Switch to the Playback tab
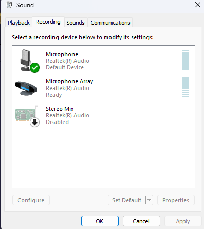 point(18,23)
